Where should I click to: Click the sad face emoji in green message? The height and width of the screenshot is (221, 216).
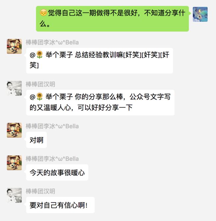pyautogui.click(x=44, y=13)
